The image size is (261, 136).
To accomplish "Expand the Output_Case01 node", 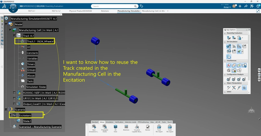I will pyautogui.click(x=14, y=104).
